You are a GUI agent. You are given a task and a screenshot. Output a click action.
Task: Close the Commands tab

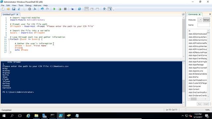(199, 15)
